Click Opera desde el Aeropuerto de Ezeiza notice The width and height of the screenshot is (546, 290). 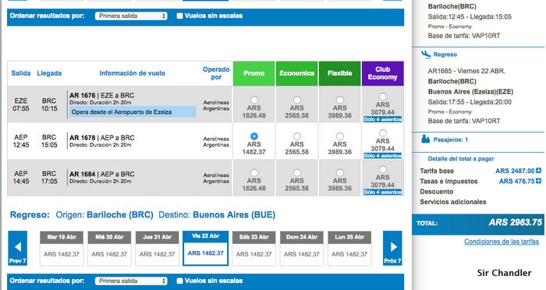pyautogui.click(x=133, y=111)
